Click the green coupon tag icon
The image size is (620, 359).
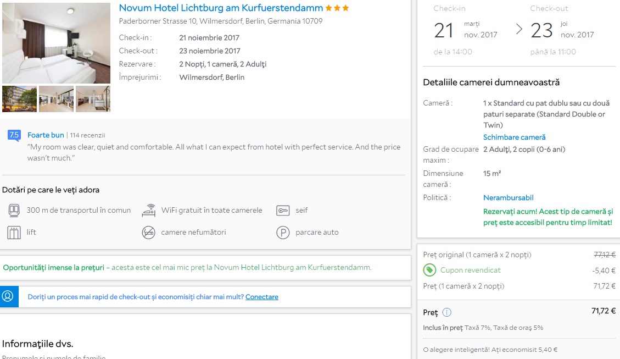coord(430,270)
